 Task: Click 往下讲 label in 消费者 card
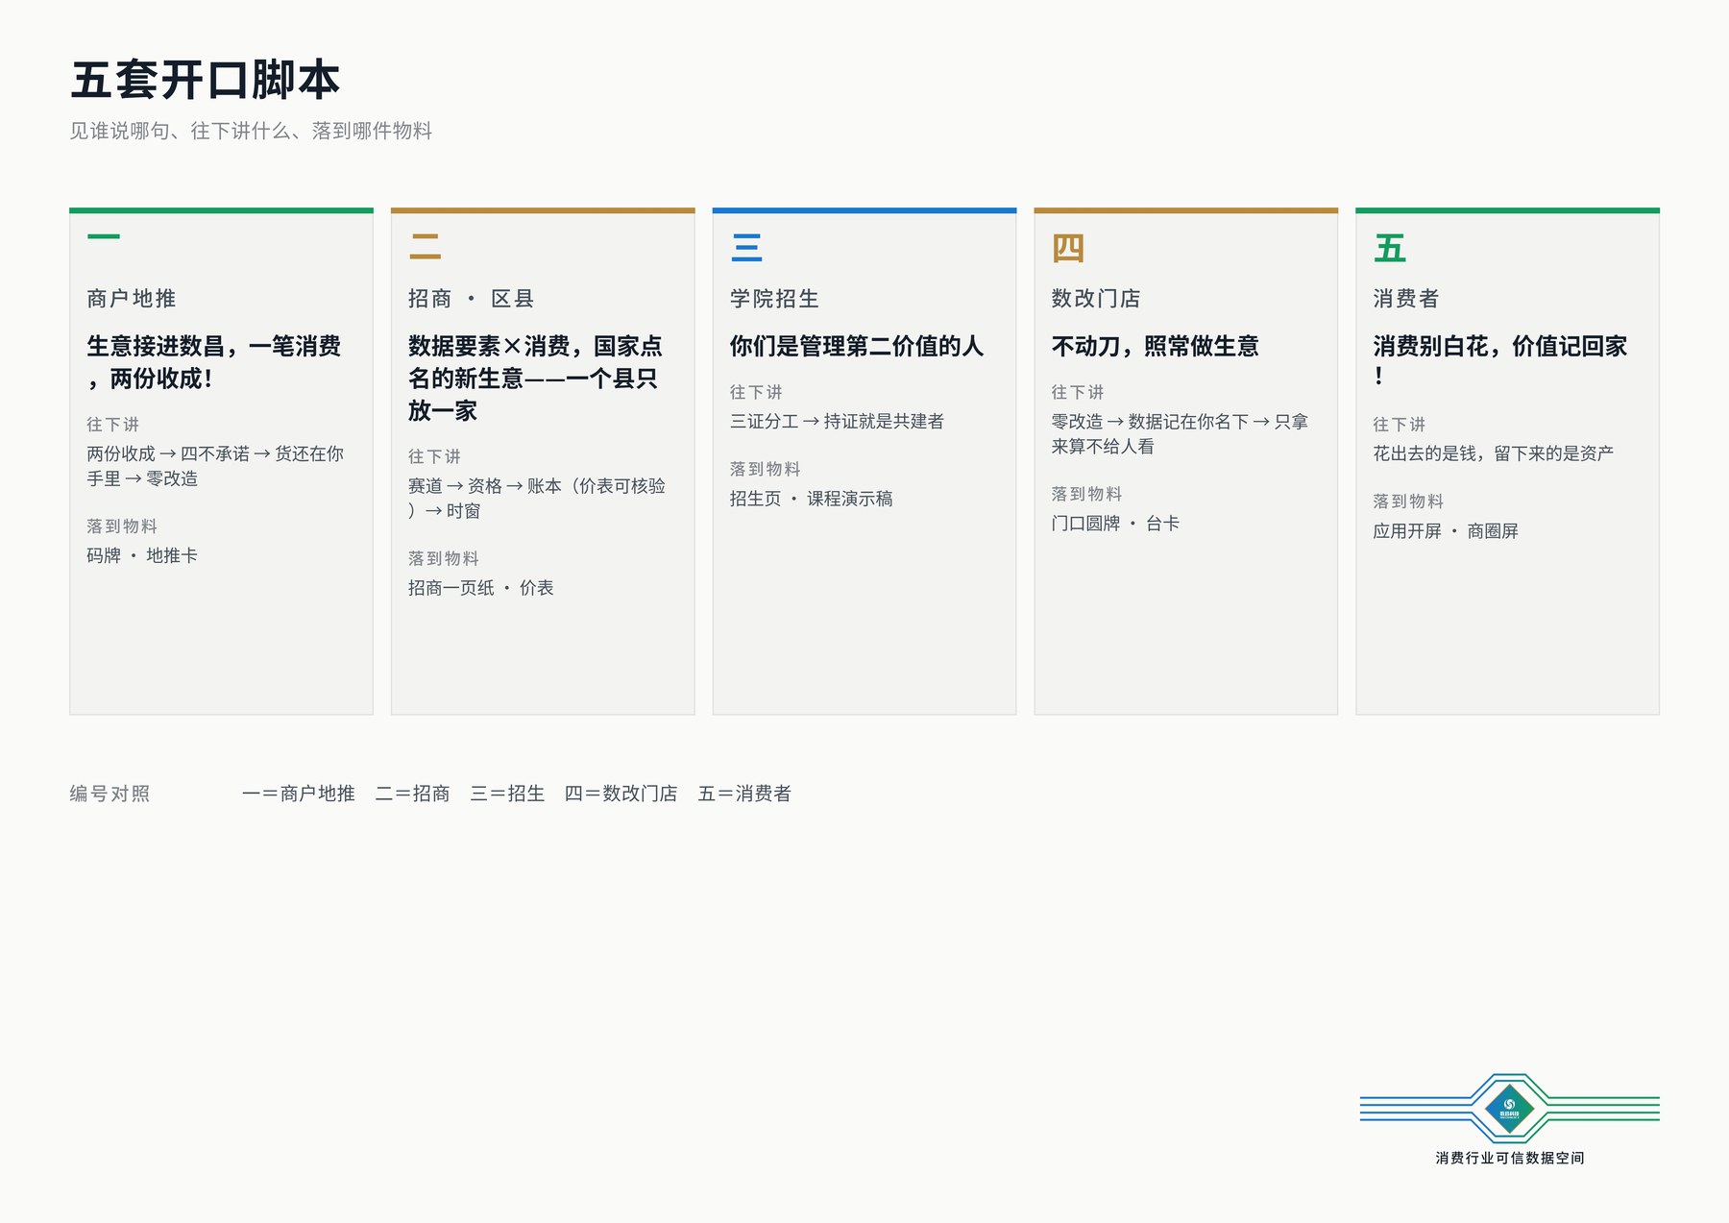(1400, 425)
